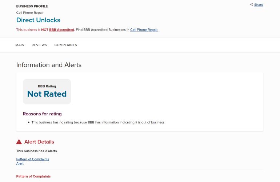The image size is (280, 182).
Task: Click the Cell Phone Repair category label
Action: (30, 13)
